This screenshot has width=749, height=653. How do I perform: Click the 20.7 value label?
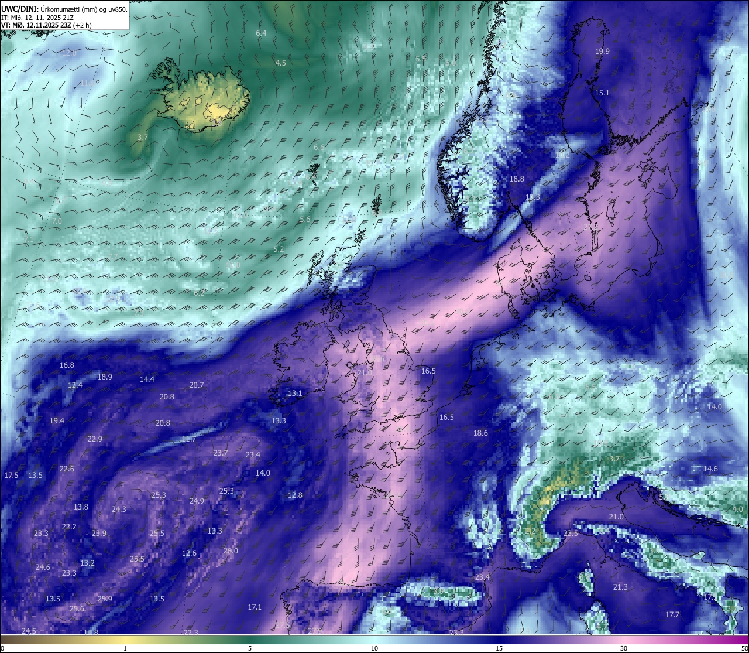pos(197,385)
